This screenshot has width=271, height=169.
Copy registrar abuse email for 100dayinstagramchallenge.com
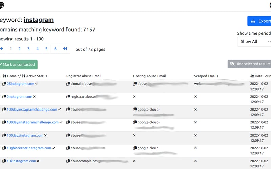[68, 109]
